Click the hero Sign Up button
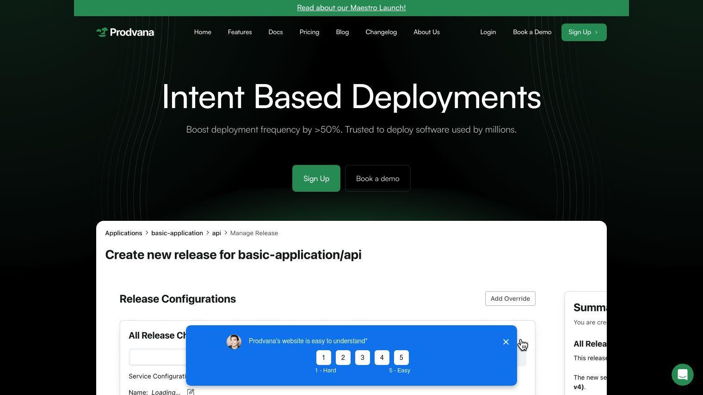The width and height of the screenshot is (703, 395). tap(316, 178)
